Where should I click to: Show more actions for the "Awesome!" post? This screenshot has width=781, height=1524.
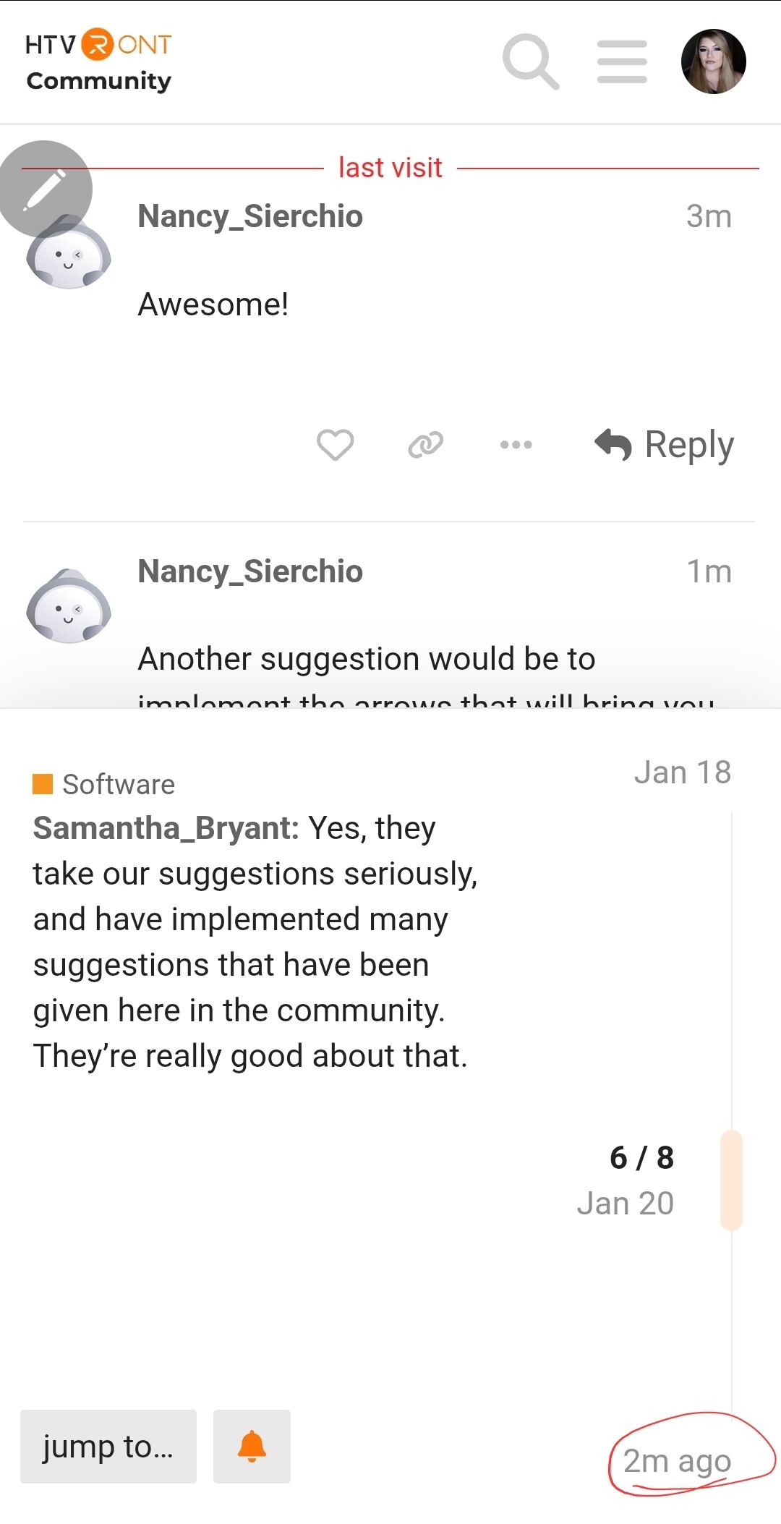point(516,444)
